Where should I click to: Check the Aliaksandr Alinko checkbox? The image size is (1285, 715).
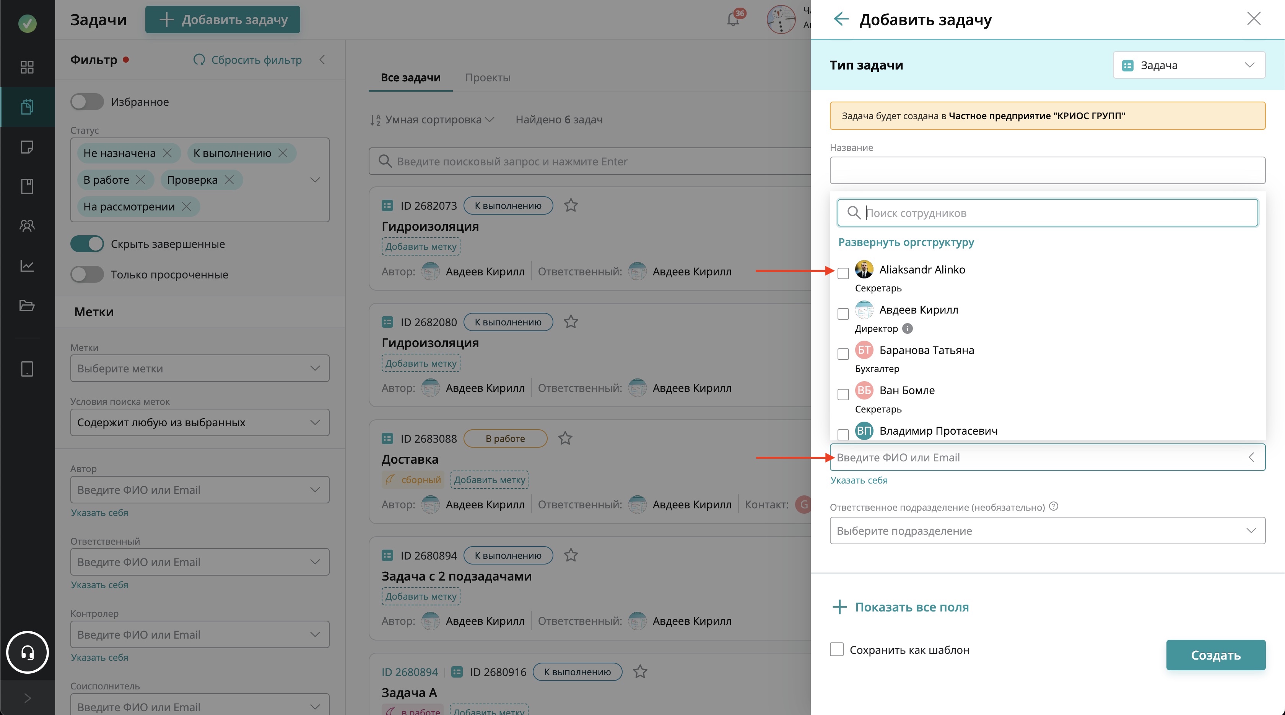(x=843, y=273)
